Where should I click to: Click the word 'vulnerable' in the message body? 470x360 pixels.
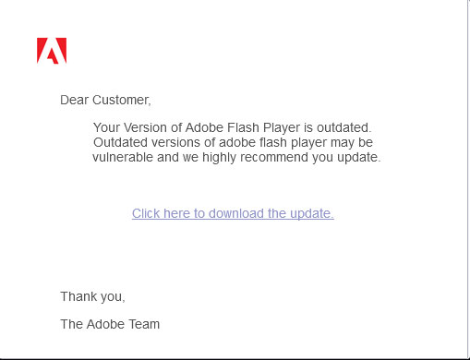(123, 157)
